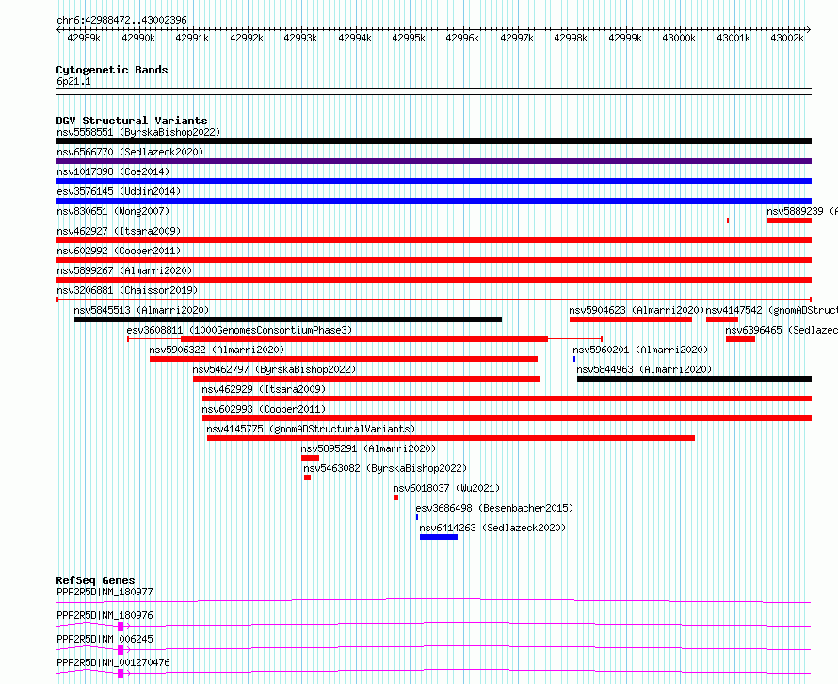Click the black bar under nsv5845513
838x684 pixels.
tap(288, 319)
